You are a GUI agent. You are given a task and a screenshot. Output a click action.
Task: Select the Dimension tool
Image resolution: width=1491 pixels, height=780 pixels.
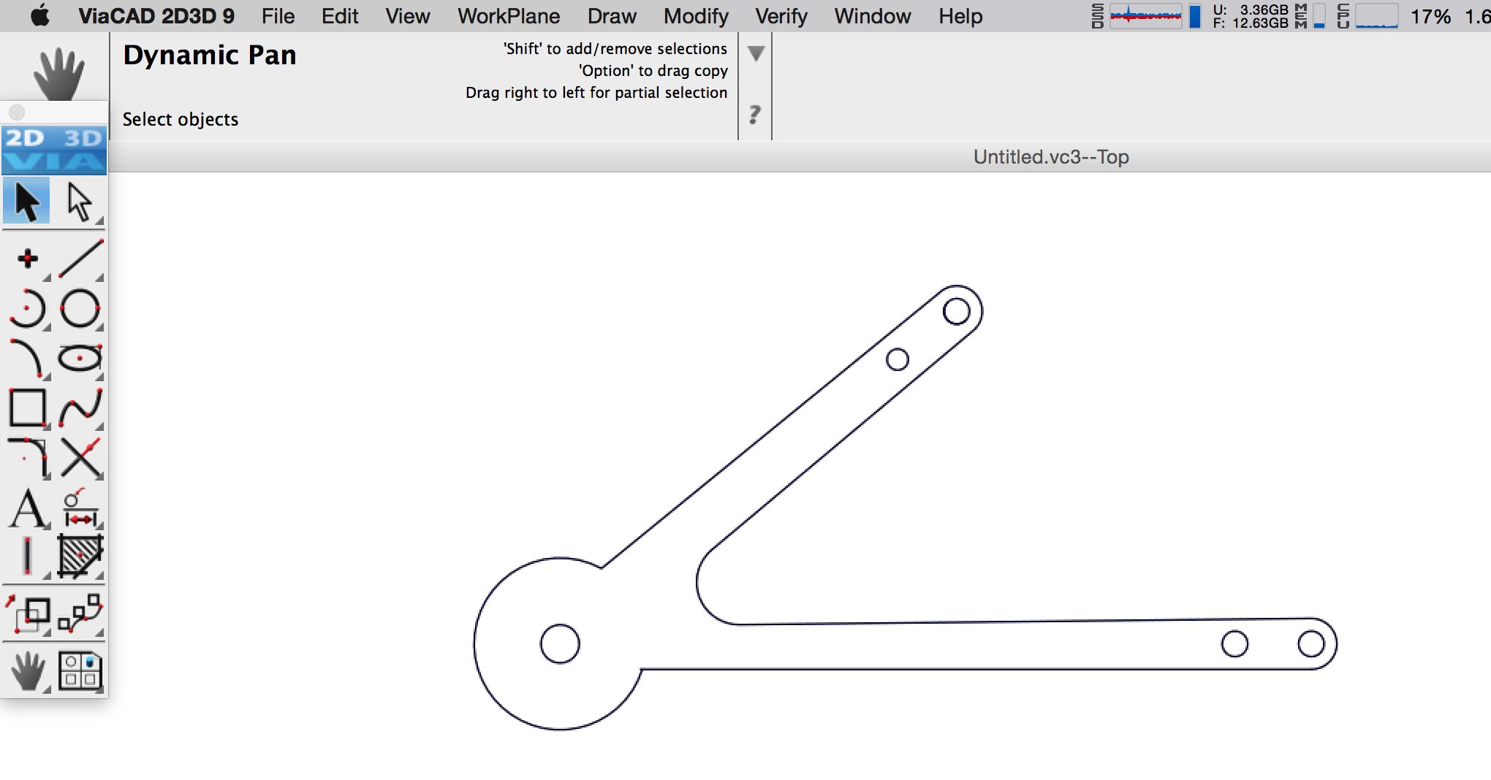(x=80, y=508)
